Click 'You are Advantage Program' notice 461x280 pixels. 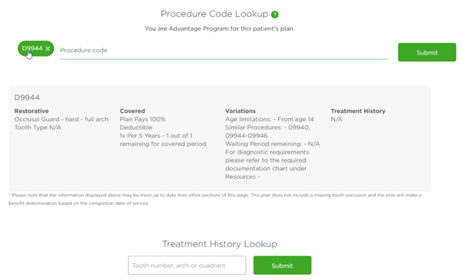pos(220,28)
